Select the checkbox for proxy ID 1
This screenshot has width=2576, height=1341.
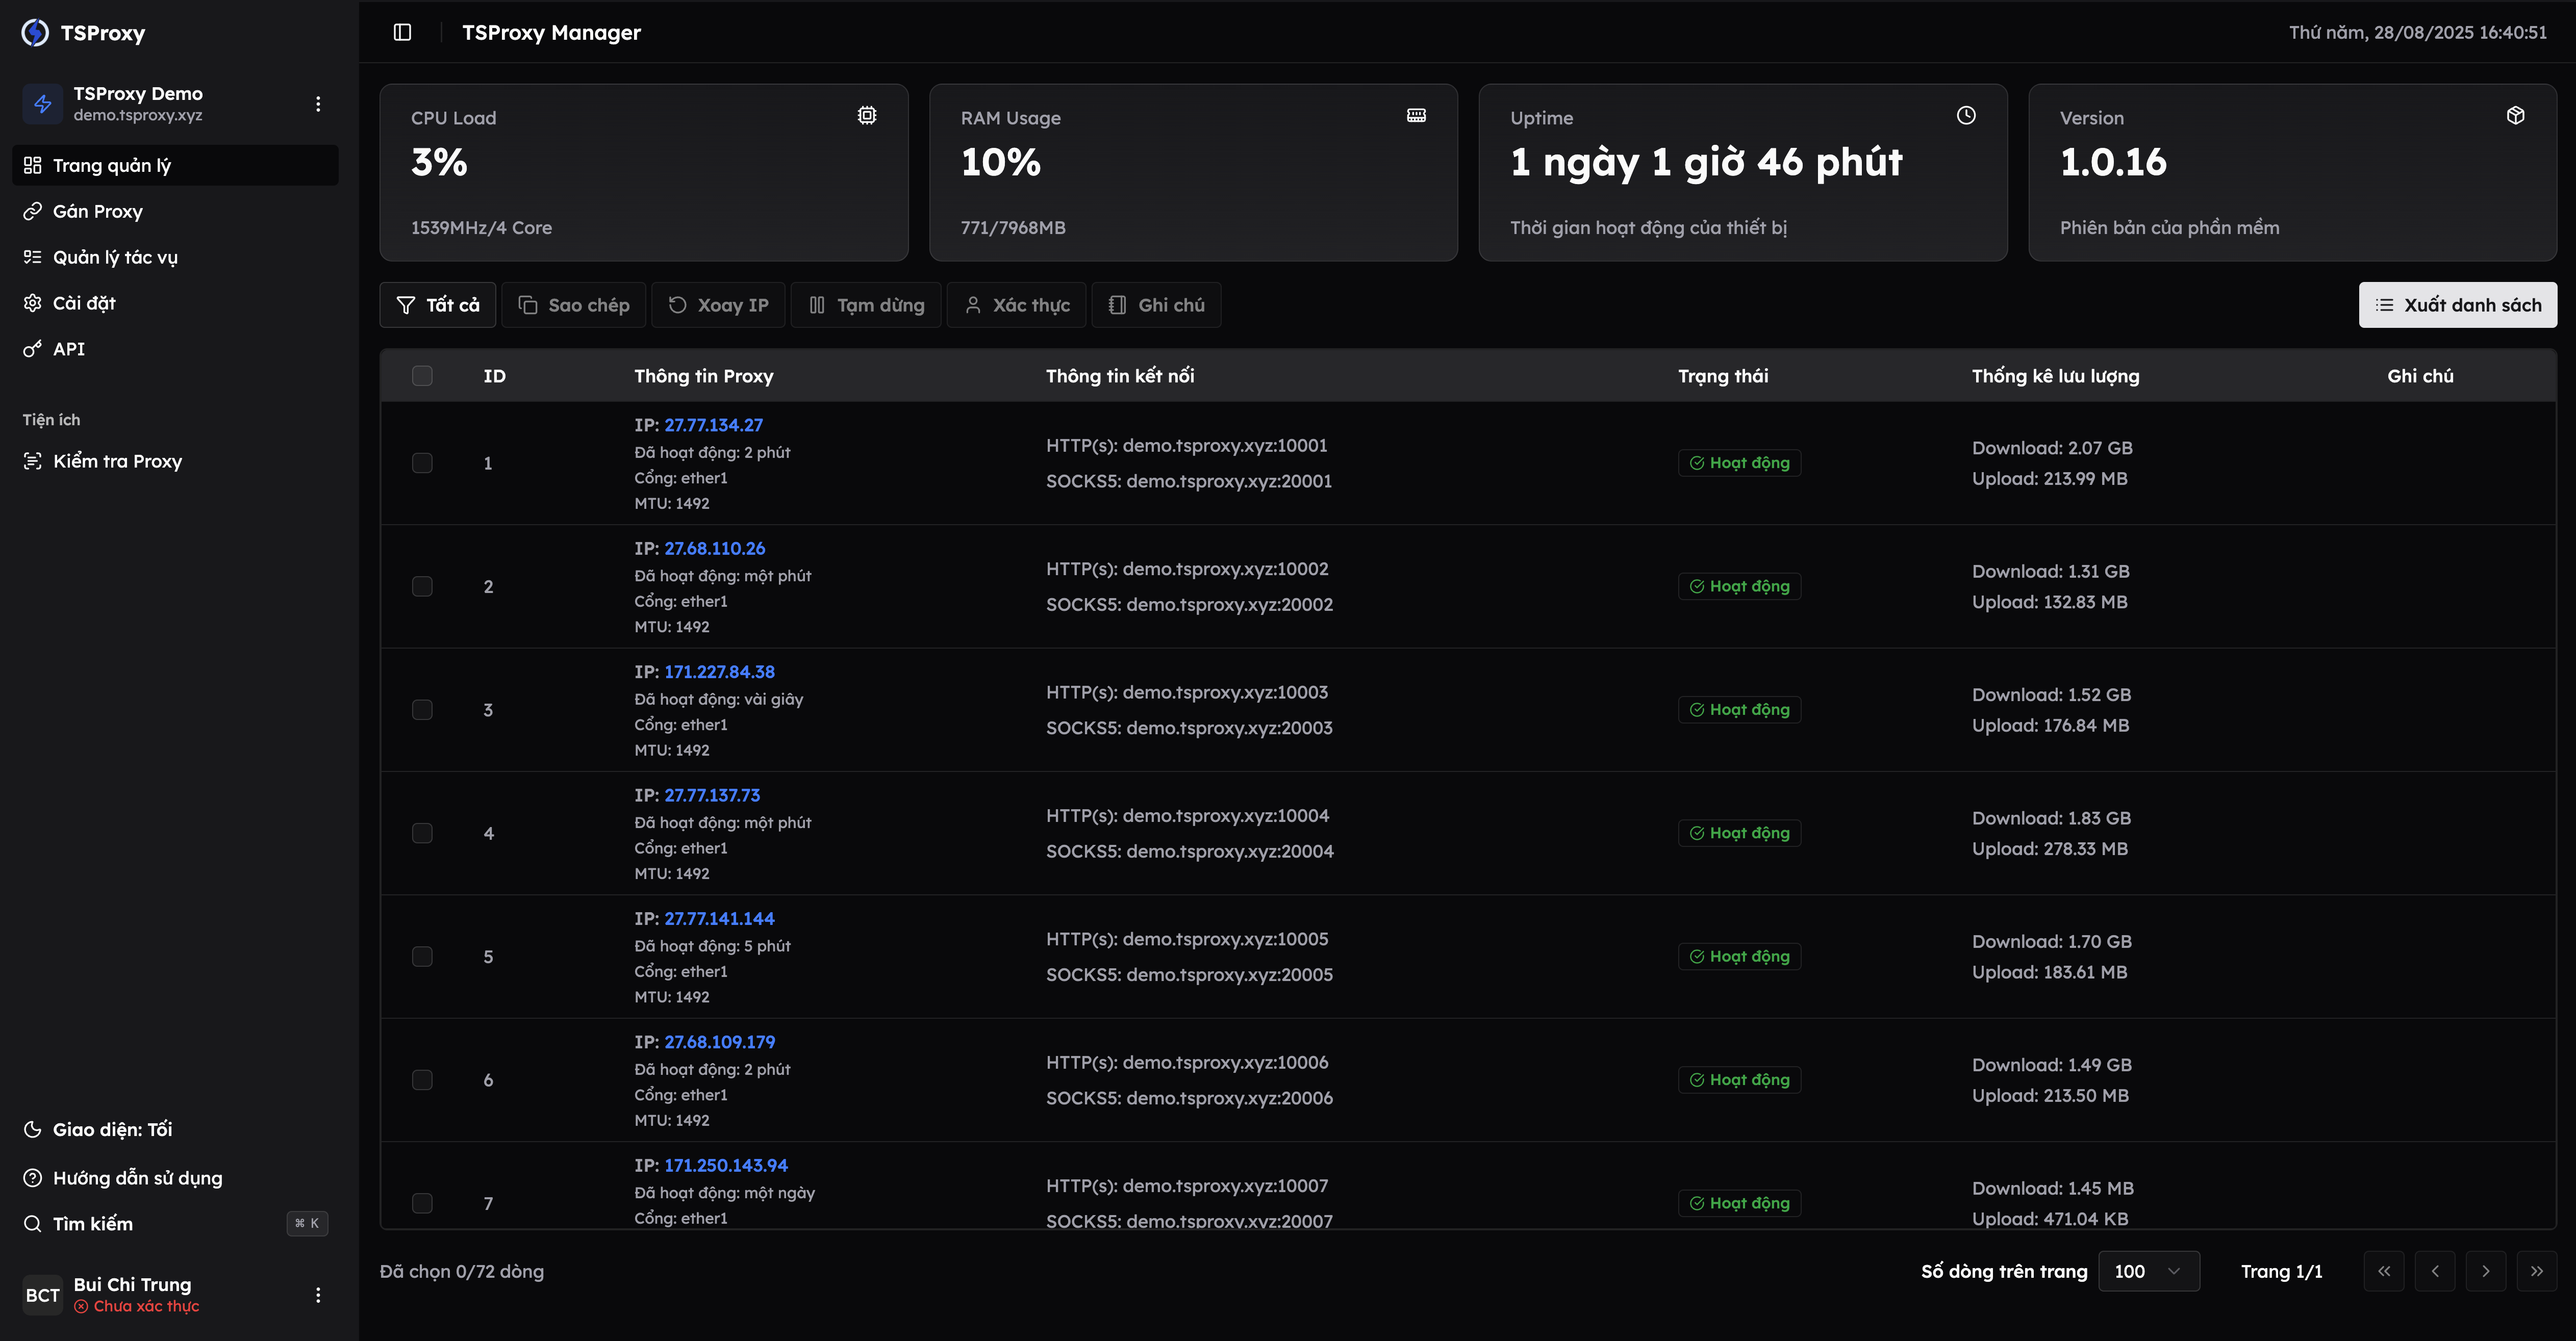tap(422, 462)
